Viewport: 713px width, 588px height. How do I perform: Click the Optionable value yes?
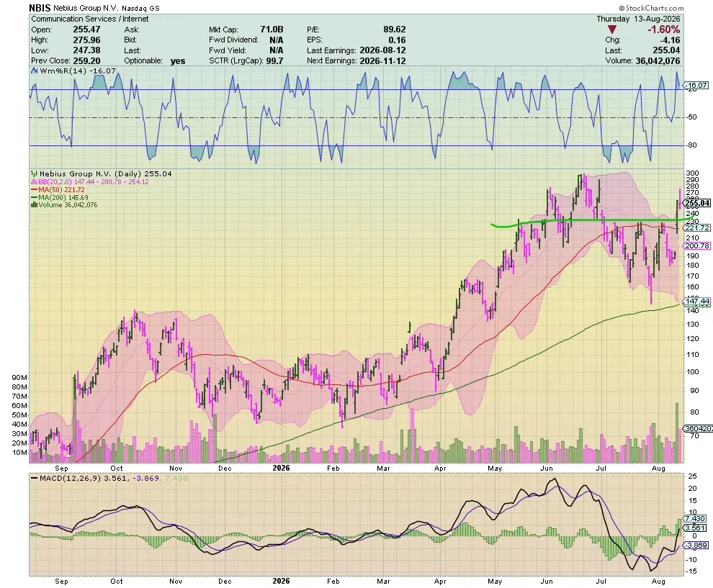(178, 61)
